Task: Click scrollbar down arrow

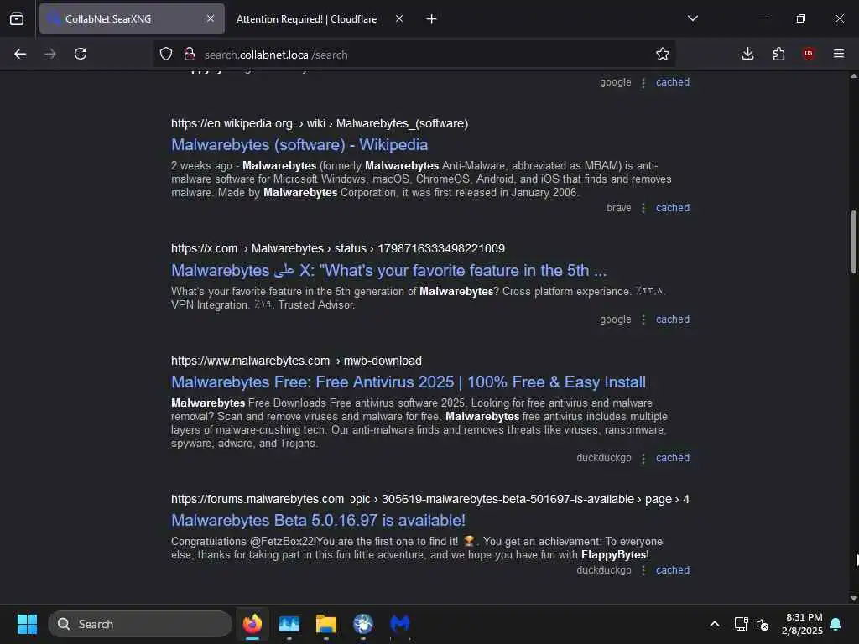Action: (853, 599)
